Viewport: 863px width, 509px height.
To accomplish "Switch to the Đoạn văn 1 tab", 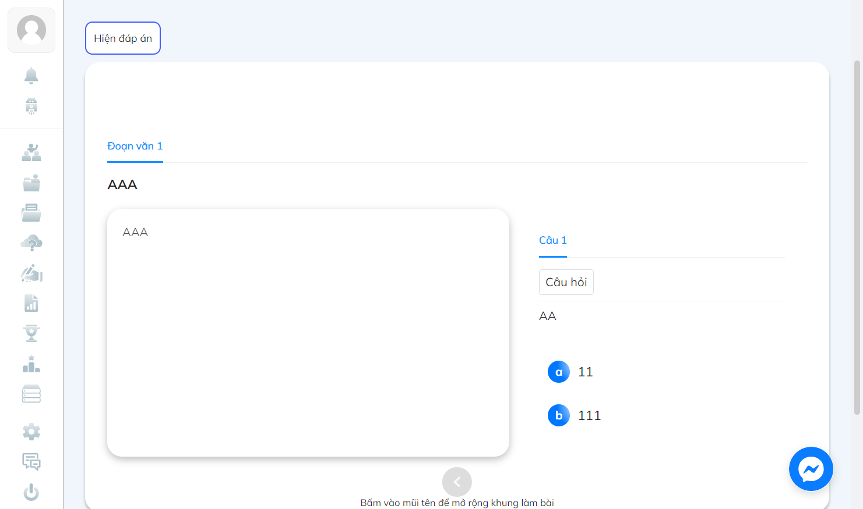I will click(x=135, y=147).
